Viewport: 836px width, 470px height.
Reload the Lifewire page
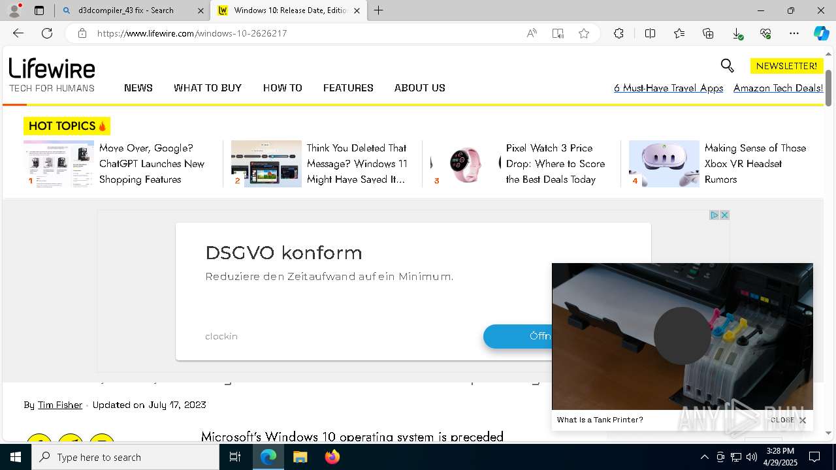(47, 33)
